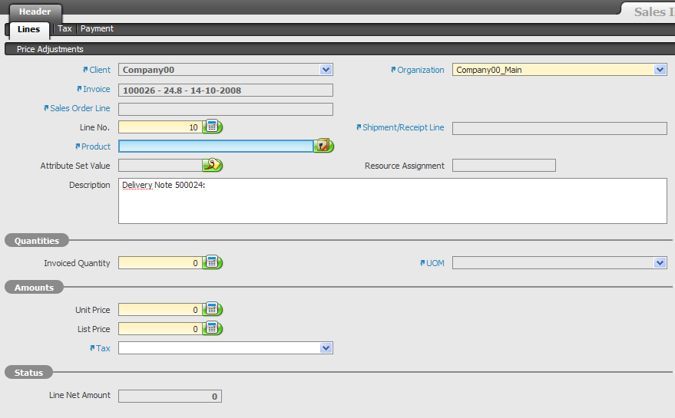Follow the Sales Order Line link

pos(80,108)
